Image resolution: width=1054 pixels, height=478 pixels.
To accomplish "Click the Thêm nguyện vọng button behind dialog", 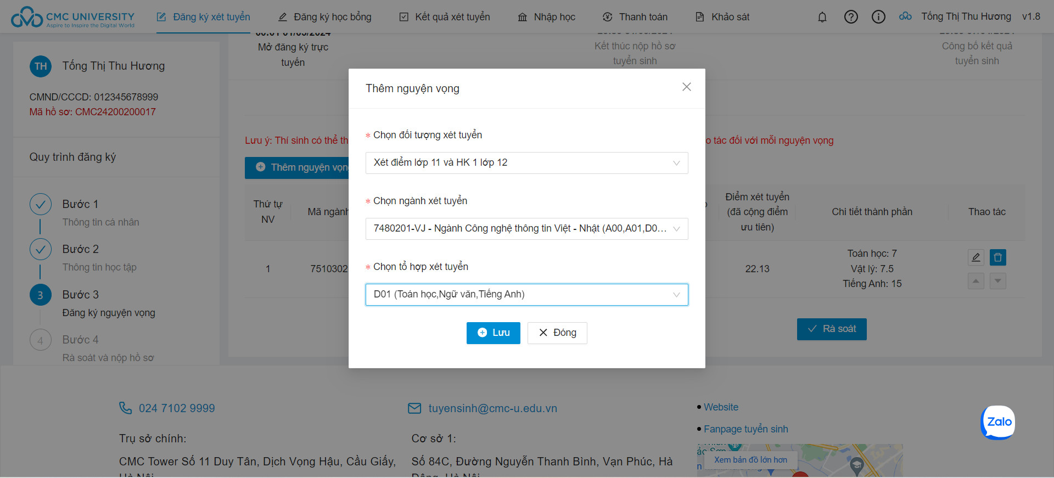I will [x=297, y=167].
